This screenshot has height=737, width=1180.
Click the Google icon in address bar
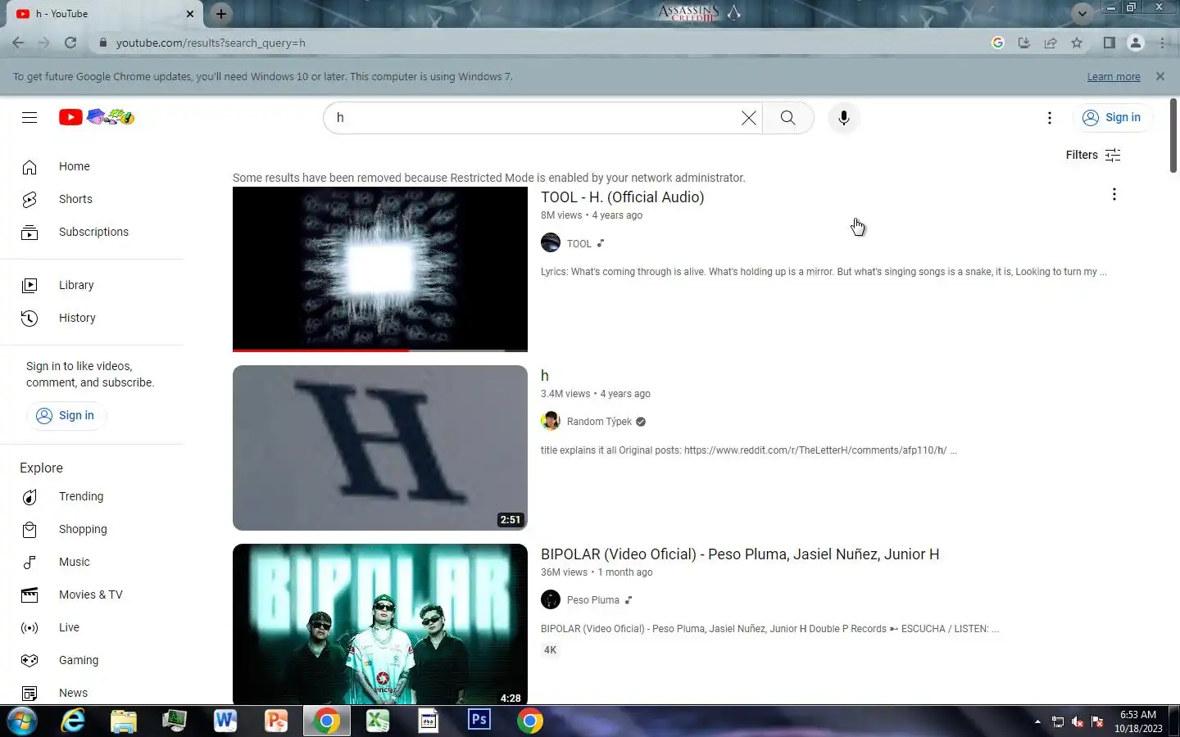pos(998,43)
